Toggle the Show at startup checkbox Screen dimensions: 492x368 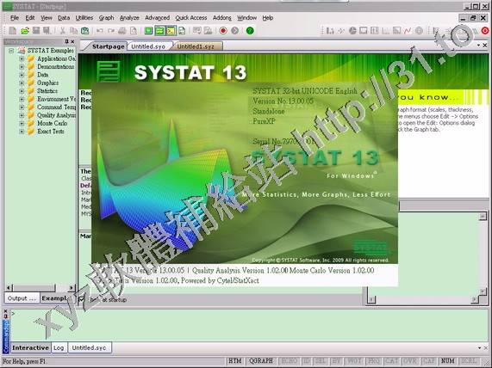pos(82,299)
